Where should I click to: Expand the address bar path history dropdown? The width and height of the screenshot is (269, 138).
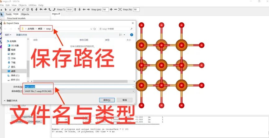[x=91, y=29]
